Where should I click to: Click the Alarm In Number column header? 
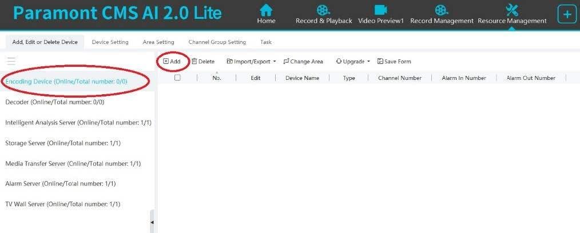click(464, 78)
